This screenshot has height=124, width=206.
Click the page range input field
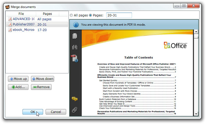pos(119,15)
